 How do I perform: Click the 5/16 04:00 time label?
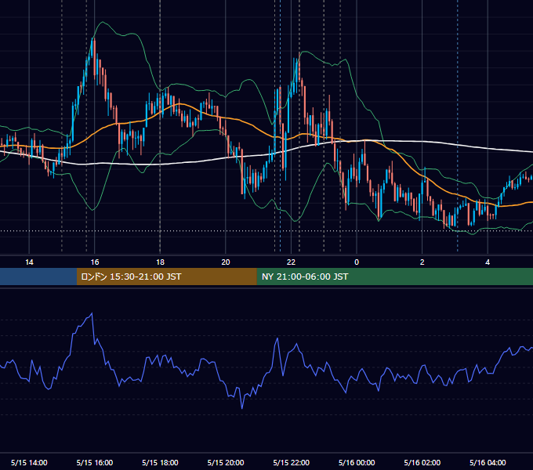(488, 462)
